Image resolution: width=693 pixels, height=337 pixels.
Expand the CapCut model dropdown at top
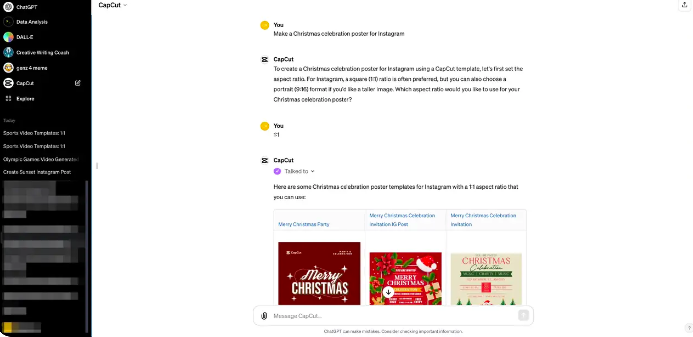click(113, 5)
